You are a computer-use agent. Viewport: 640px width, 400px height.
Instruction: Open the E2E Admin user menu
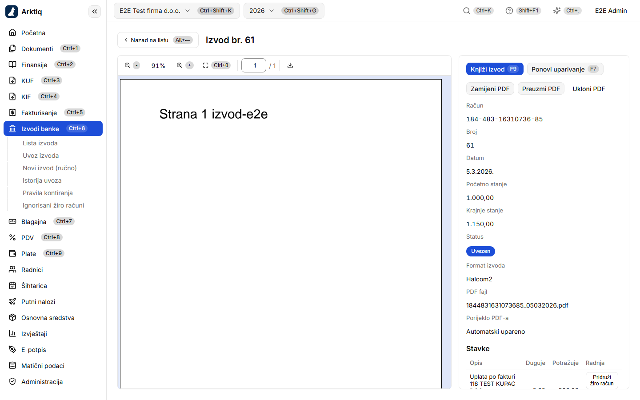pos(611,11)
